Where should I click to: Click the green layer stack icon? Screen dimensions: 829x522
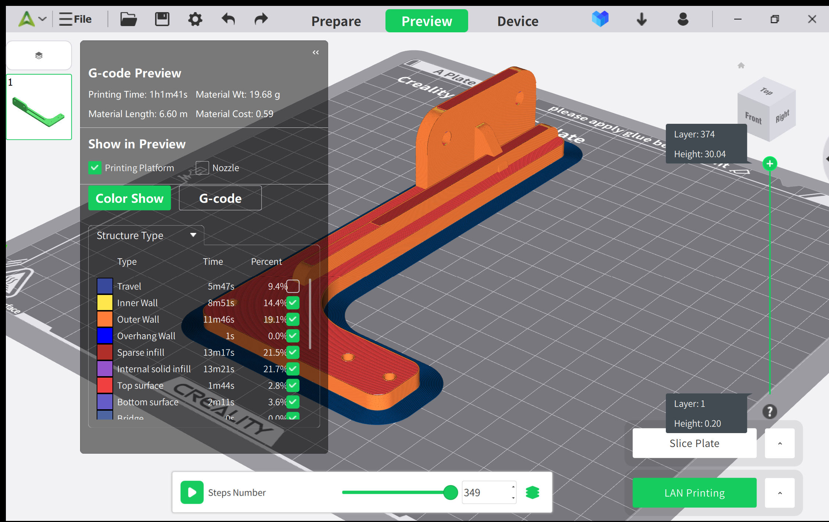click(532, 492)
